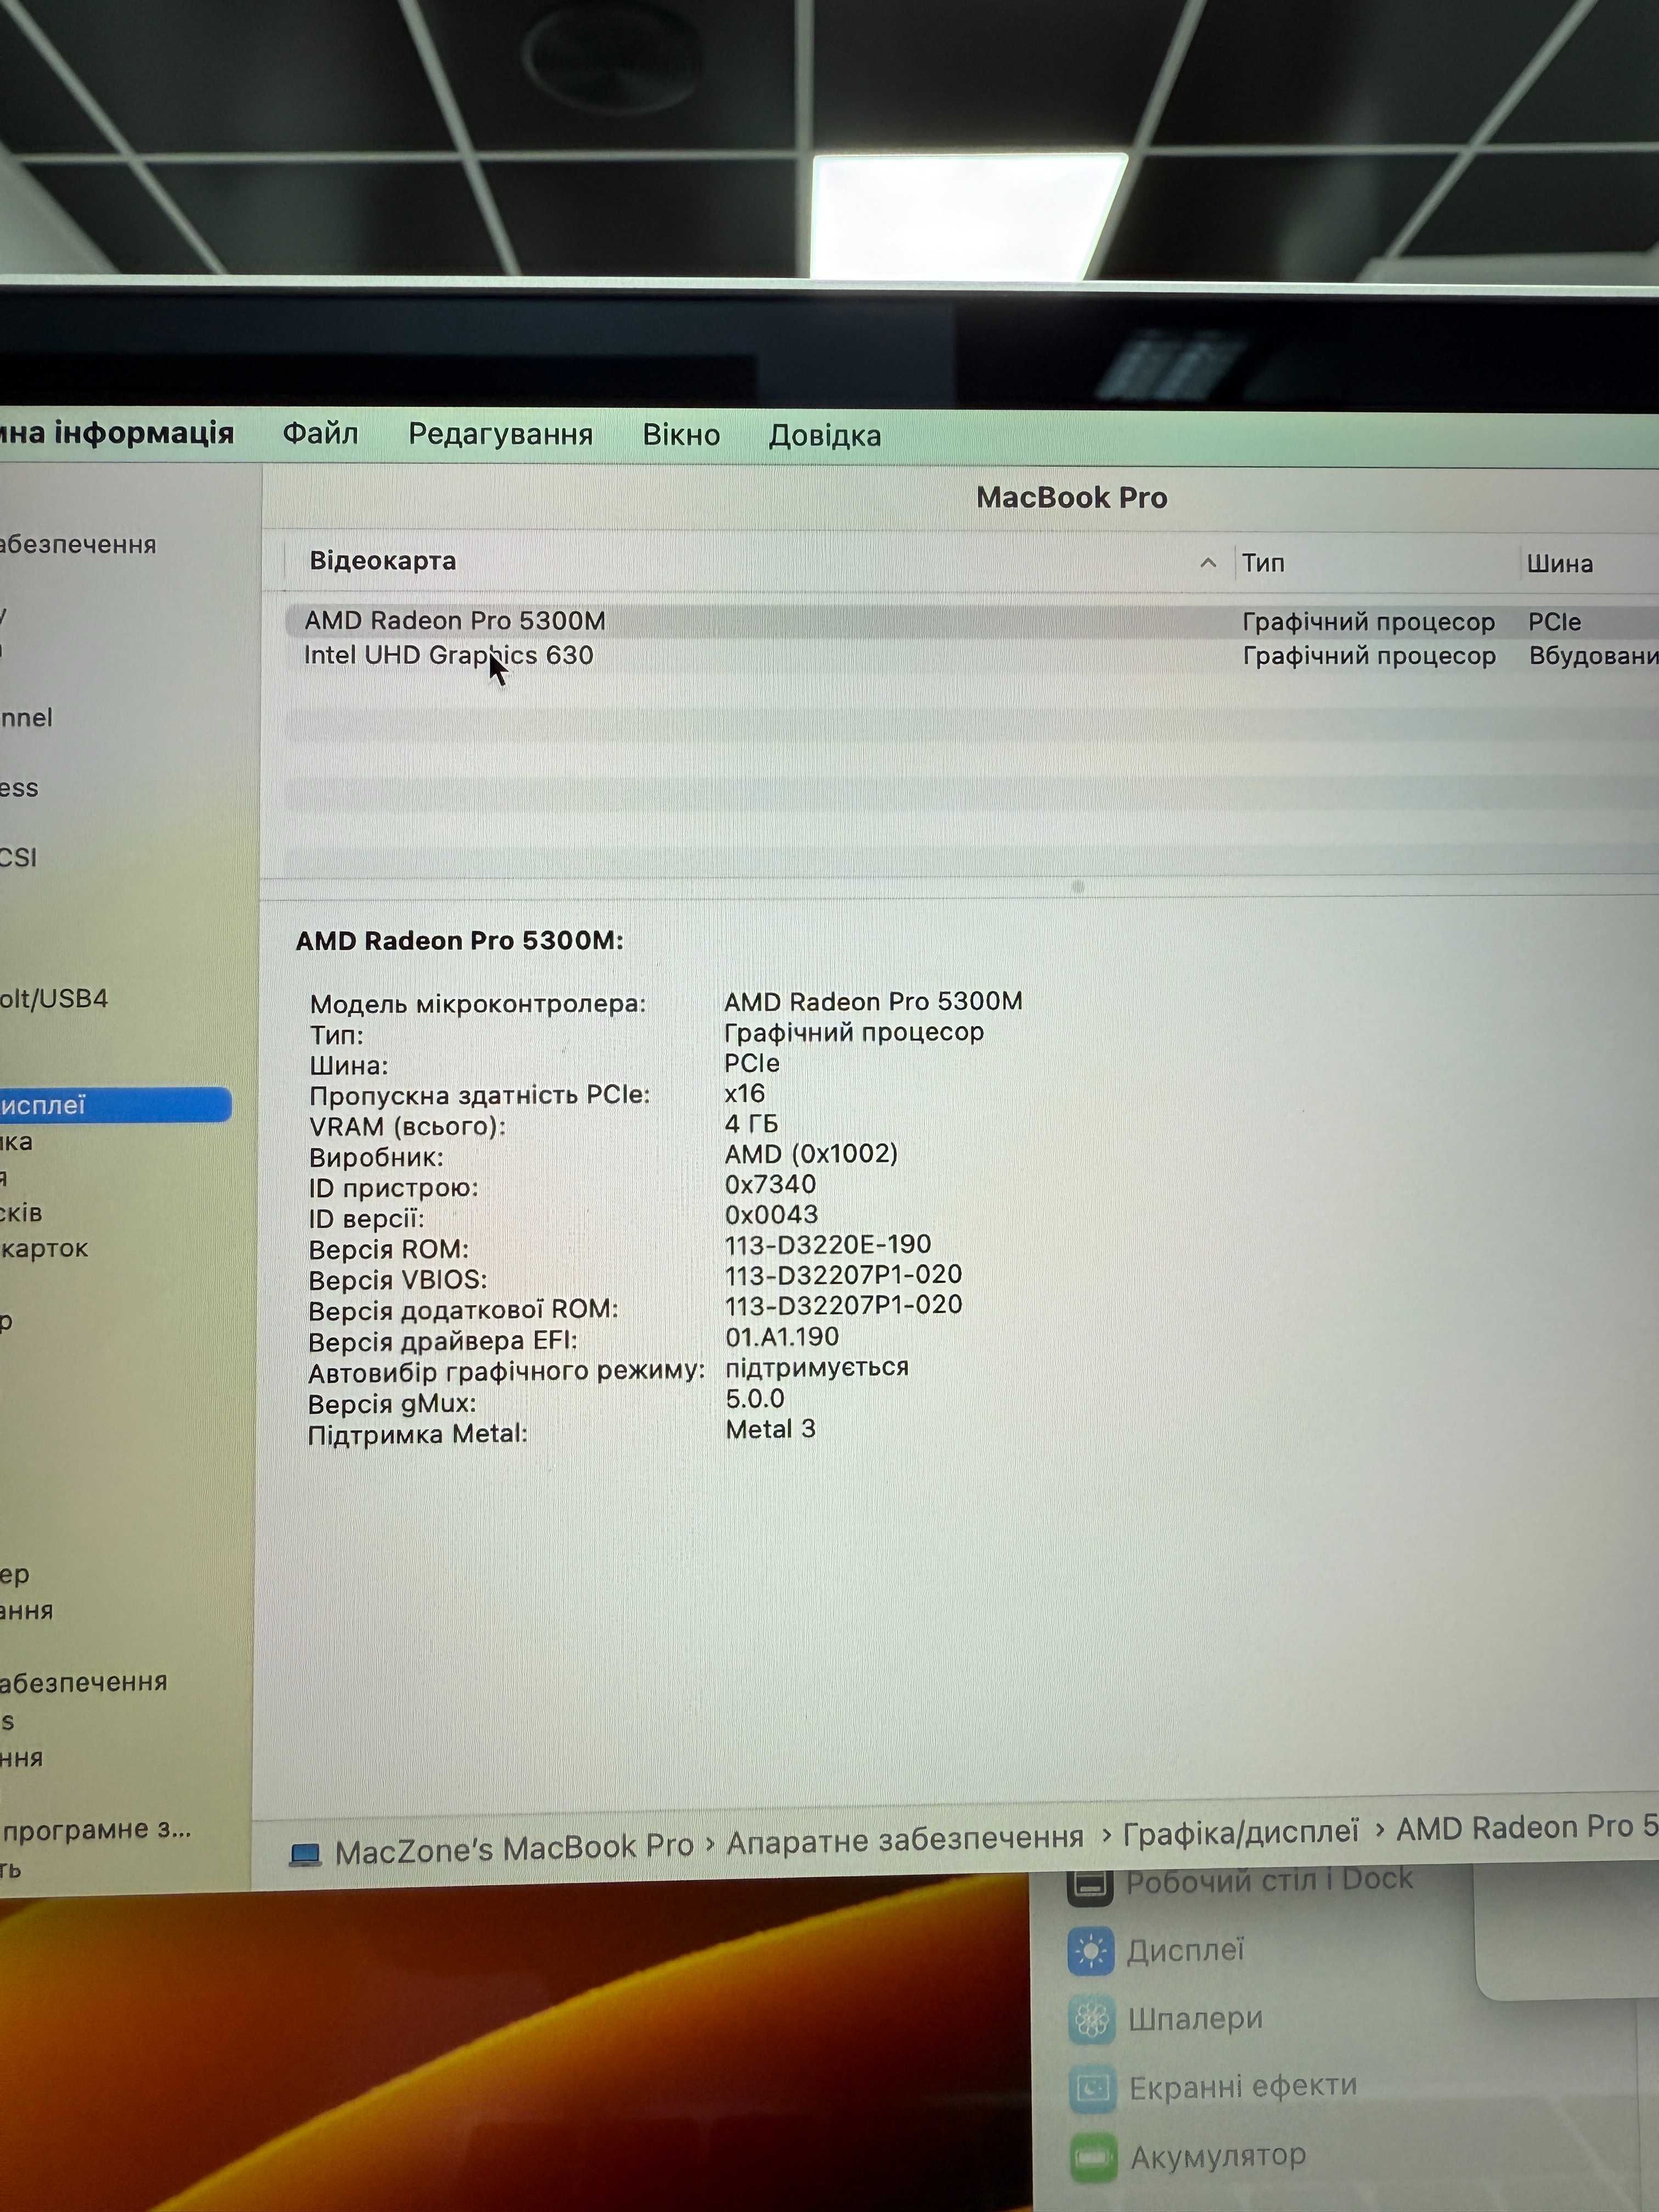1659x2212 pixels.
Task: Click Графіка/дисплеї in the path bar
Action: click(x=1241, y=1833)
